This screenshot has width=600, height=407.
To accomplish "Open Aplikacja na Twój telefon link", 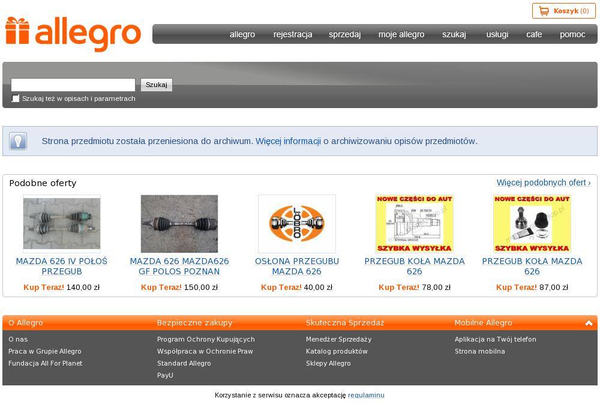I will pyautogui.click(x=496, y=339).
